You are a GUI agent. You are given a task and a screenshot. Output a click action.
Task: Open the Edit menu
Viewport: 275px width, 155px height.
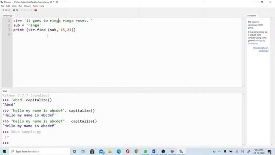pyautogui.click(x=8, y=6)
